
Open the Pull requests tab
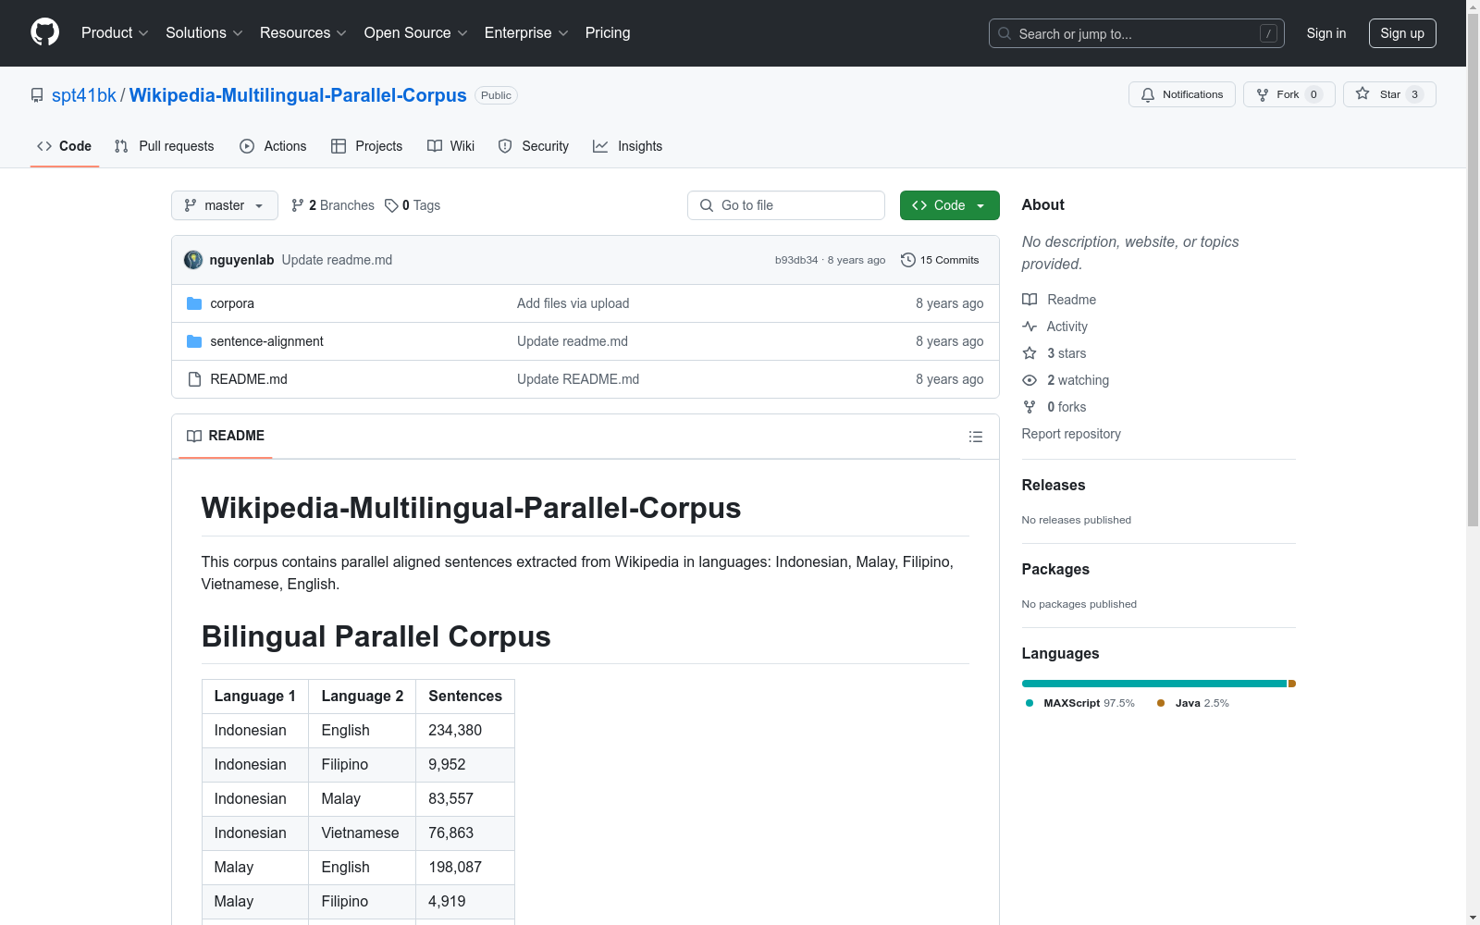coord(164,146)
